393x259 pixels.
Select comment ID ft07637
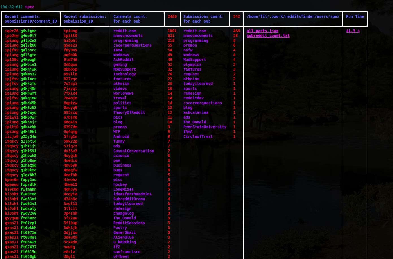pos(29,247)
